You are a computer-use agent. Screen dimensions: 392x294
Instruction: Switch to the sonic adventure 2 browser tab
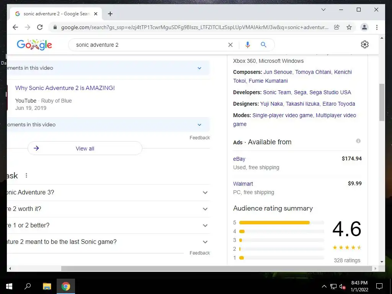(x=56, y=14)
